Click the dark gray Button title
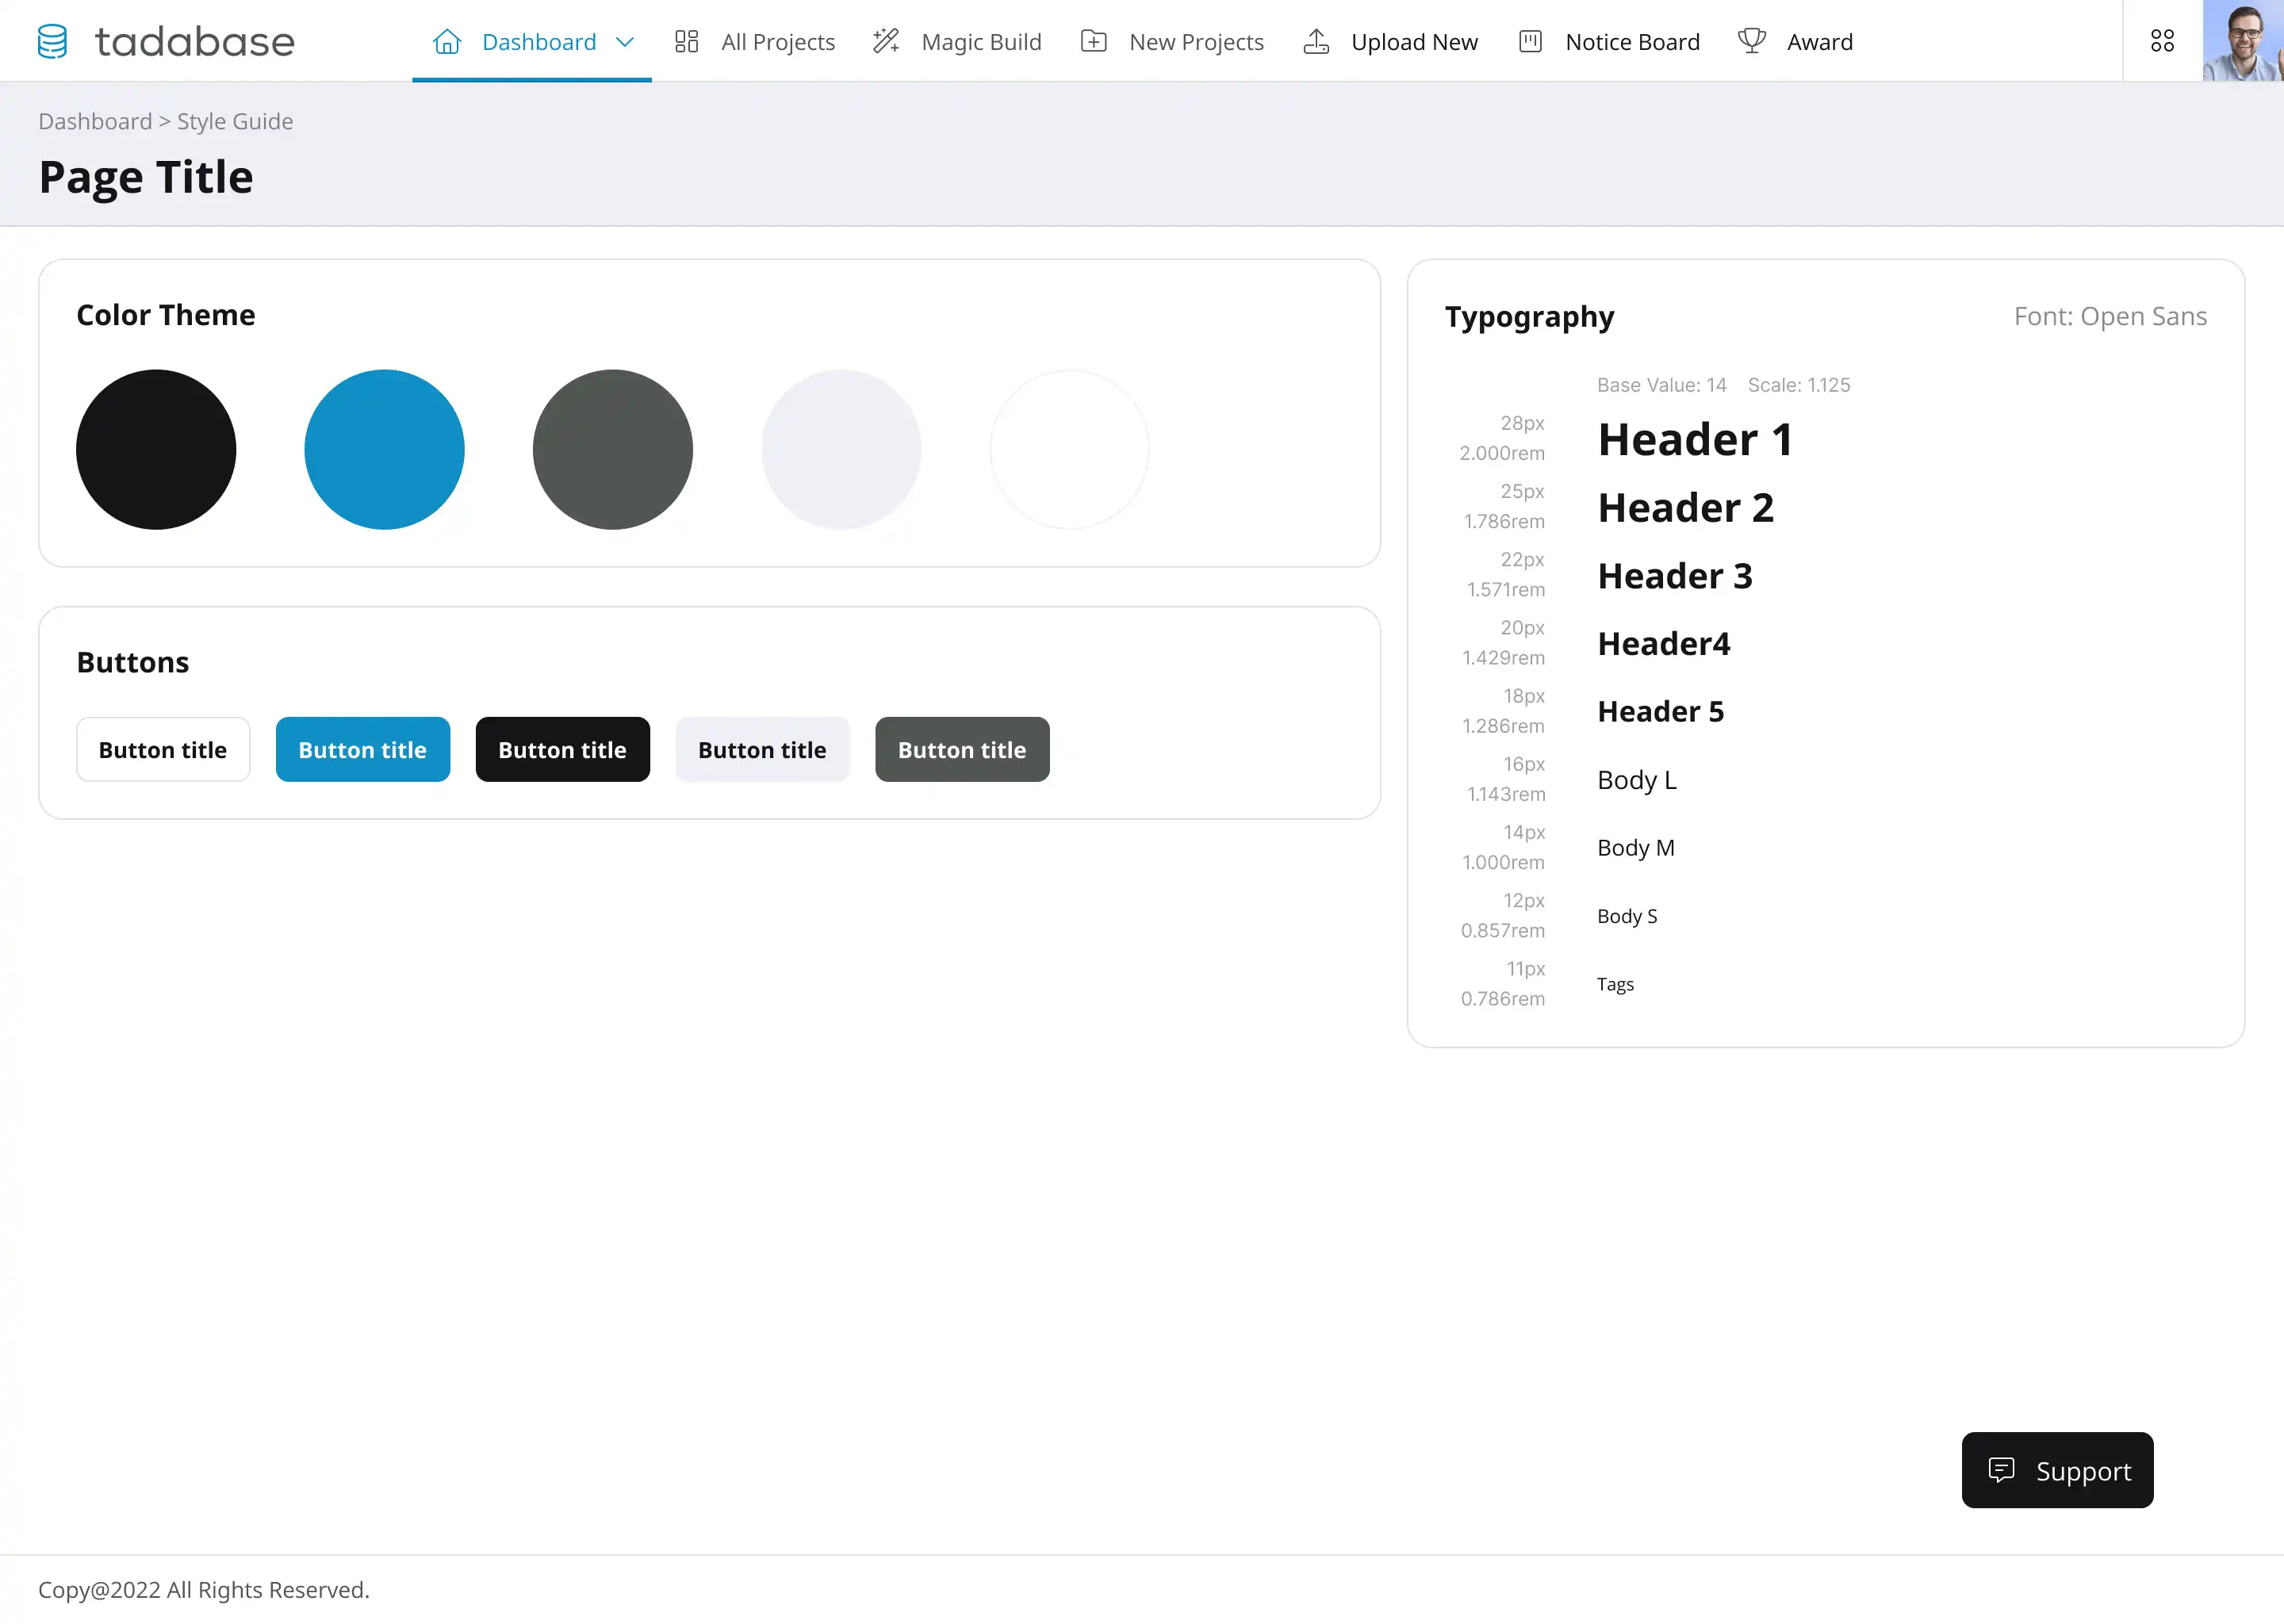The height and width of the screenshot is (1624, 2284). 963,749
